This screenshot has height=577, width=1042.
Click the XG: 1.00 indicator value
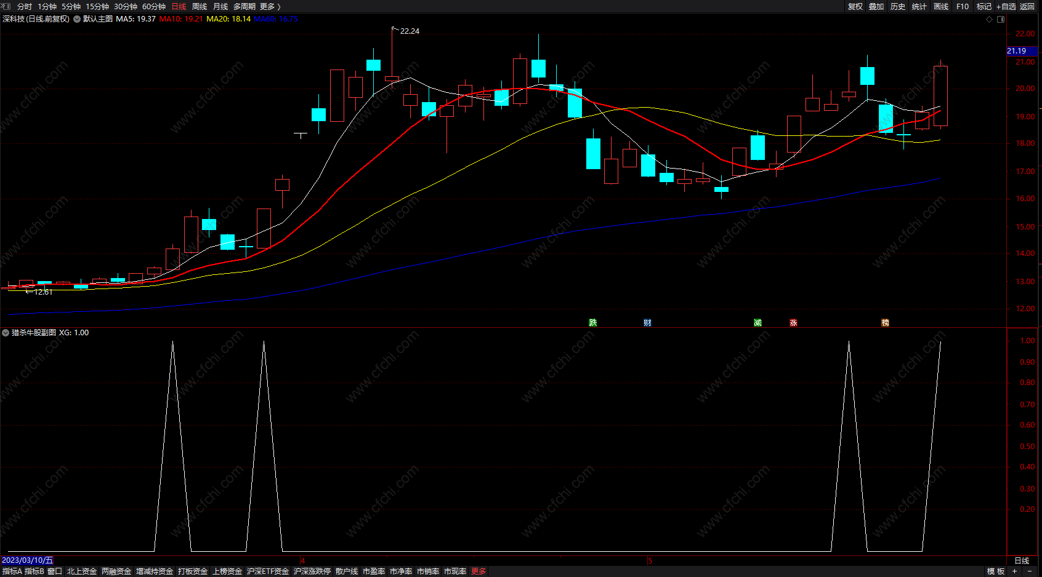74,333
